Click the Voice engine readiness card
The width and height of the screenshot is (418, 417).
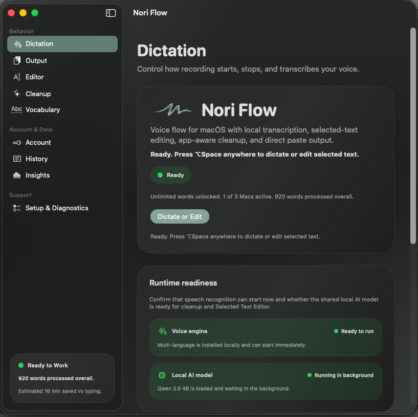[x=266, y=338]
